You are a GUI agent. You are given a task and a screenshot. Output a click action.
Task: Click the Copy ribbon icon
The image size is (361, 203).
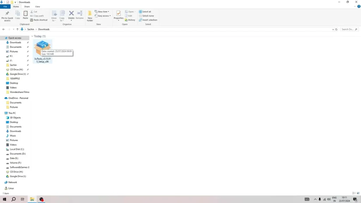point(18,15)
